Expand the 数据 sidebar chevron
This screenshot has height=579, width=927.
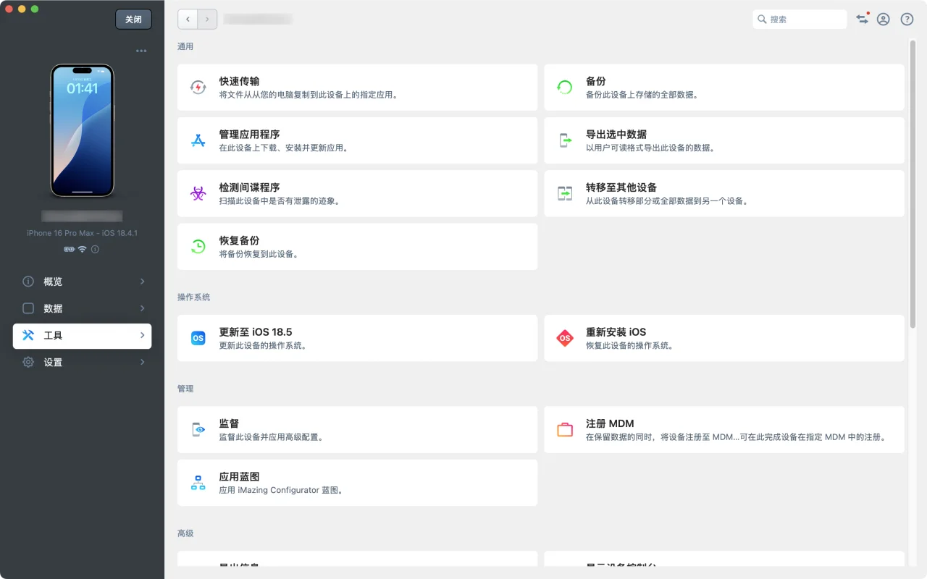(x=142, y=308)
